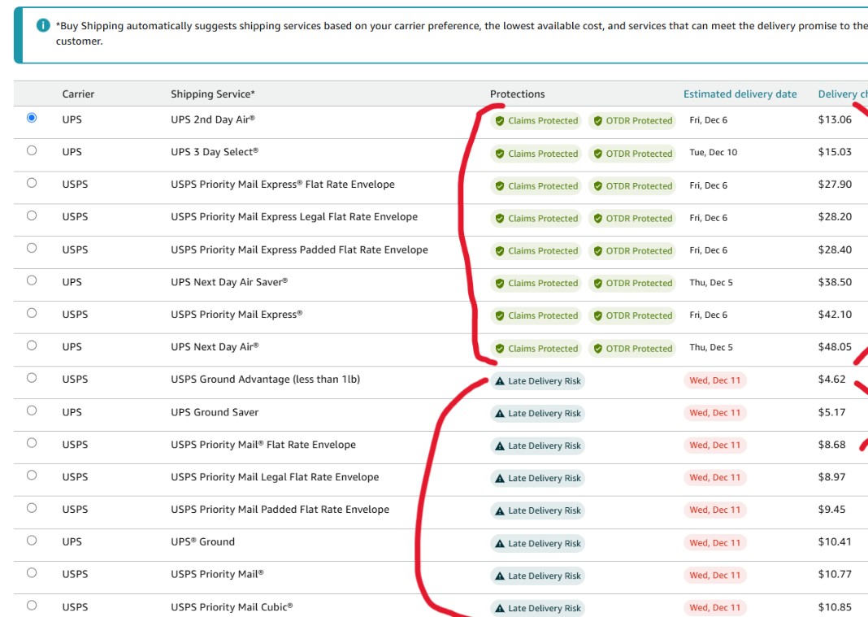Image resolution: width=868 pixels, height=617 pixels.
Task: Click the $5.17 delivery charge
Action: [831, 412]
